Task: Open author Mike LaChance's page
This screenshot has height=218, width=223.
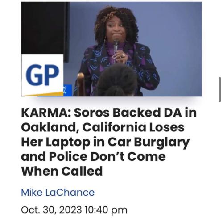Action: pyautogui.click(x=58, y=193)
